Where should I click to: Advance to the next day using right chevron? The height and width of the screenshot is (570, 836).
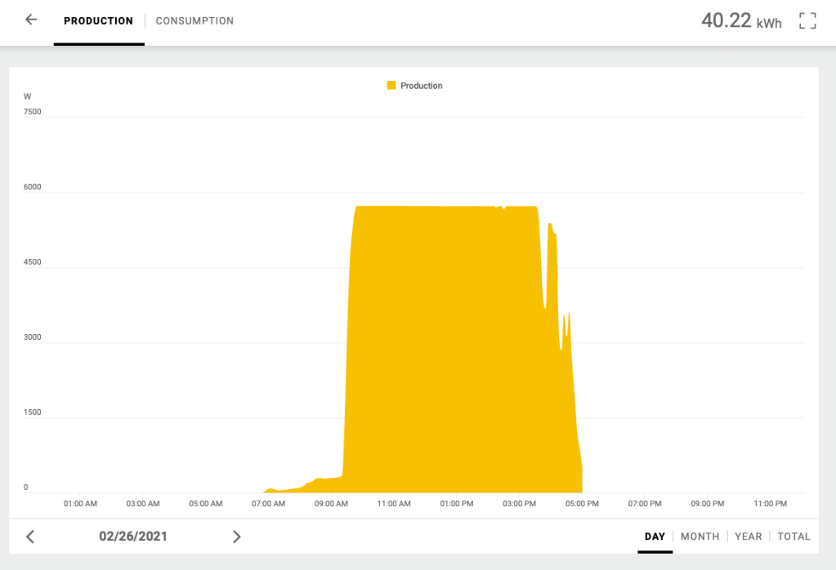click(236, 537)
